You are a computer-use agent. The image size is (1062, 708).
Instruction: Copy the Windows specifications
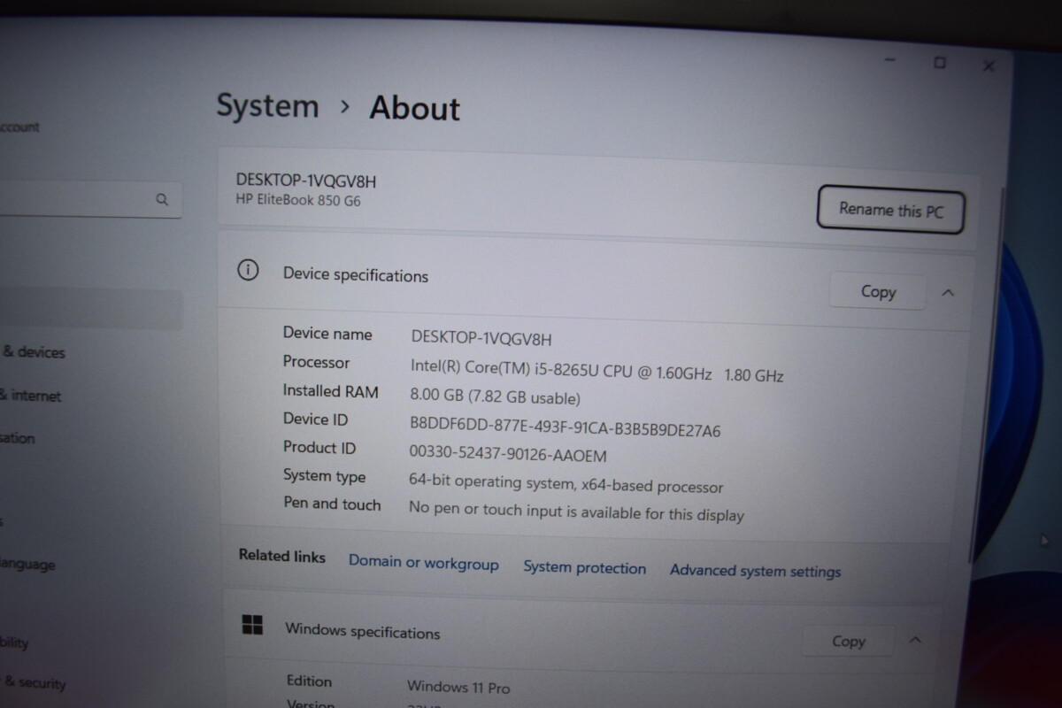[x=848, y=642]
